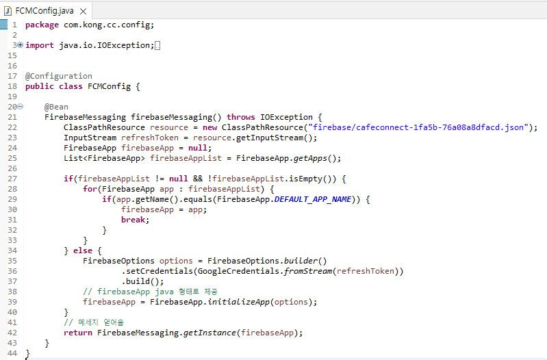Click the throws keyword on line 21
The width and height of the screenshot is (547, 360).
click(241, 117)
